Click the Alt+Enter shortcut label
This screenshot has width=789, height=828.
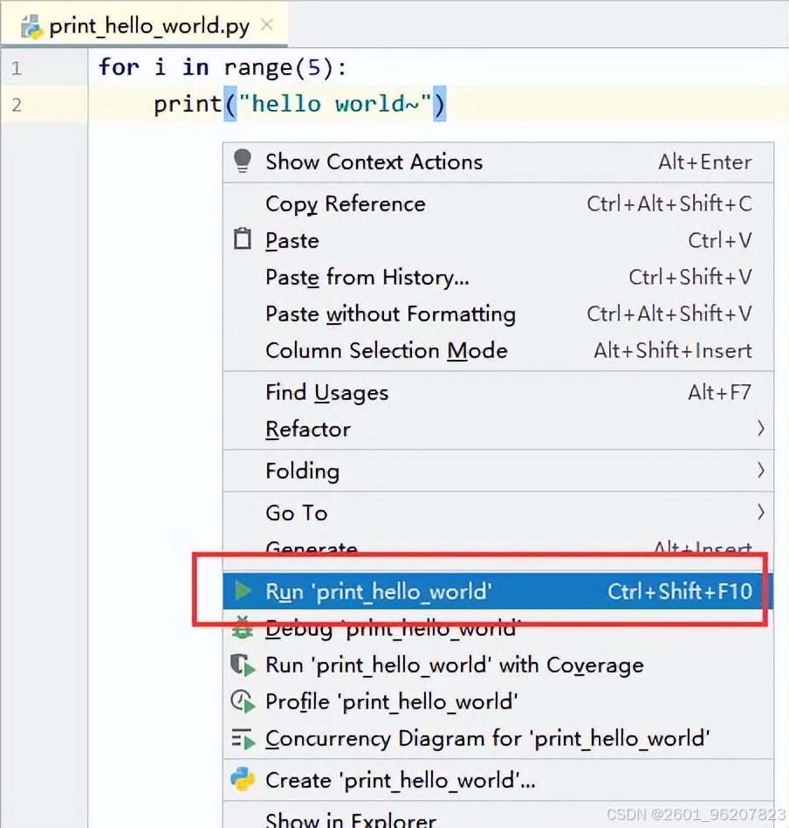(x=704, y=162)
